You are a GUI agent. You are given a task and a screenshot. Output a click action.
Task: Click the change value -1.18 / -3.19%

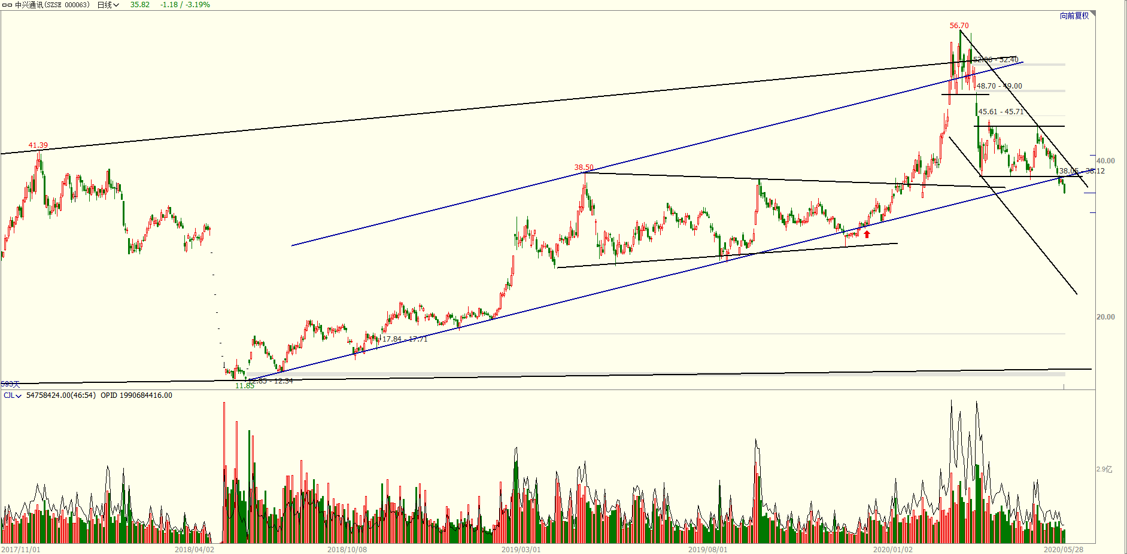click(x=185, y=5)
